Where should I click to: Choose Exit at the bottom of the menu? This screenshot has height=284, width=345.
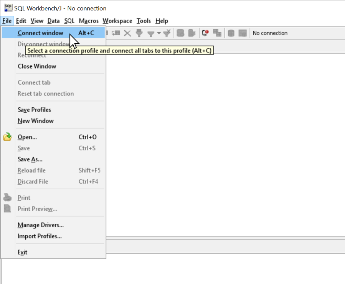coord(22,252)
